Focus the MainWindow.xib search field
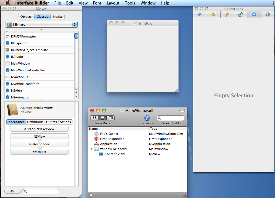Image resolution: width=275 pixels, height=198 pixels. tap(171, 118)
